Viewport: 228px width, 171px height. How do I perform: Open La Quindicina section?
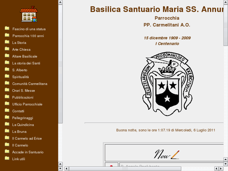tap(23, 125)
